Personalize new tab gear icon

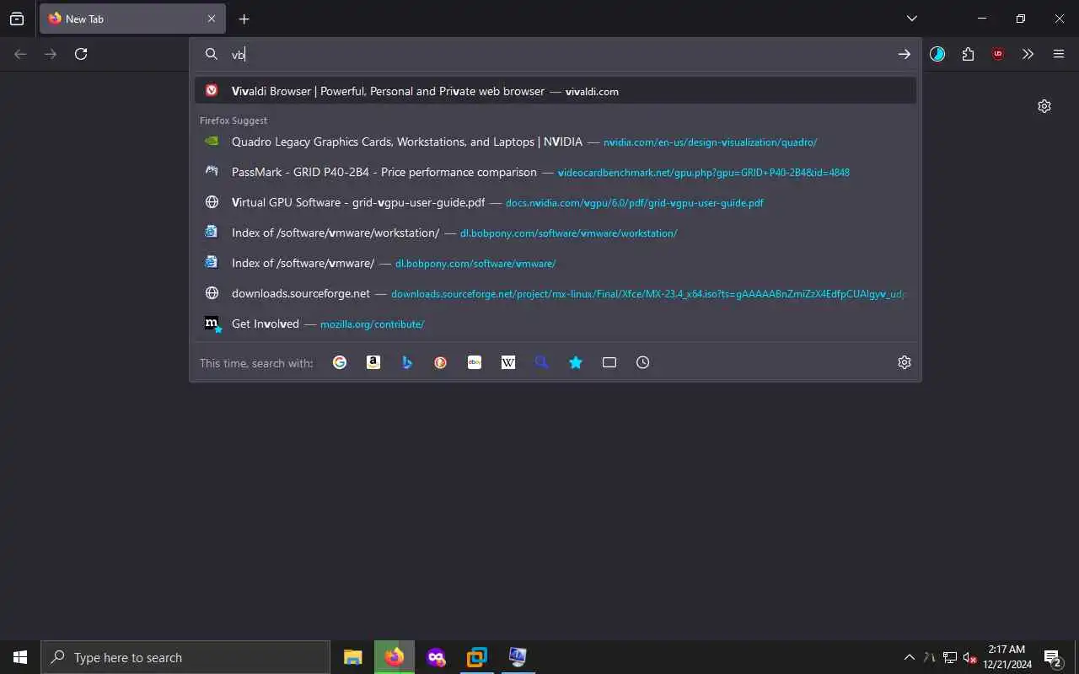pyautogui.click(x=1044, y=106)
